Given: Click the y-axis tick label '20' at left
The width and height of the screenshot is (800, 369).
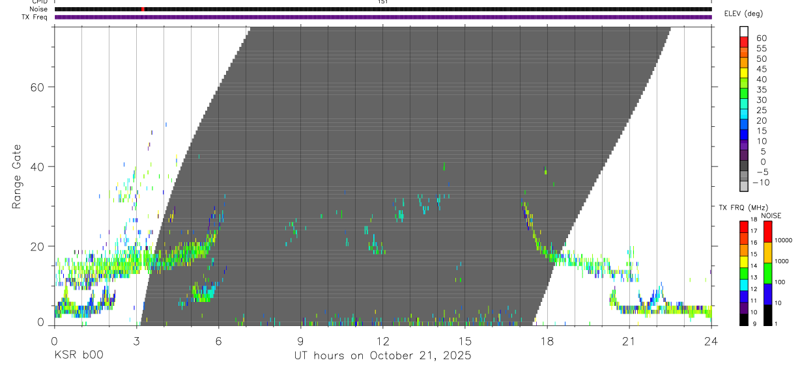Looking at the screenshot, I should [38, 246].
